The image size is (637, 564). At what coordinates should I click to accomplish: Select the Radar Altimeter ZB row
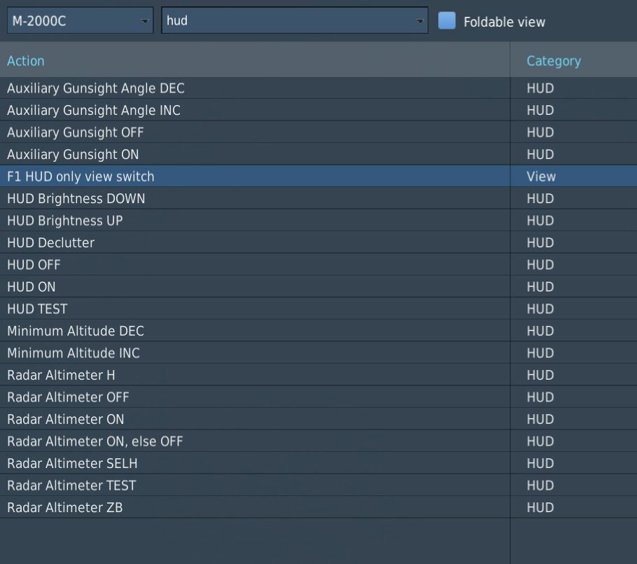(x=318, y=507)
